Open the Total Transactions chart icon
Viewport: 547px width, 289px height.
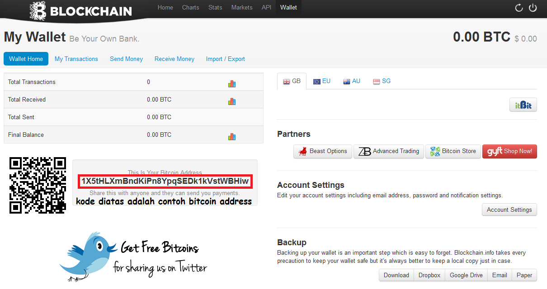[x=232, y=84]
